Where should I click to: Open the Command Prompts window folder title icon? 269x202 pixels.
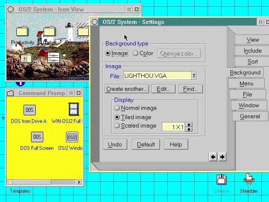tap(11, 93)
